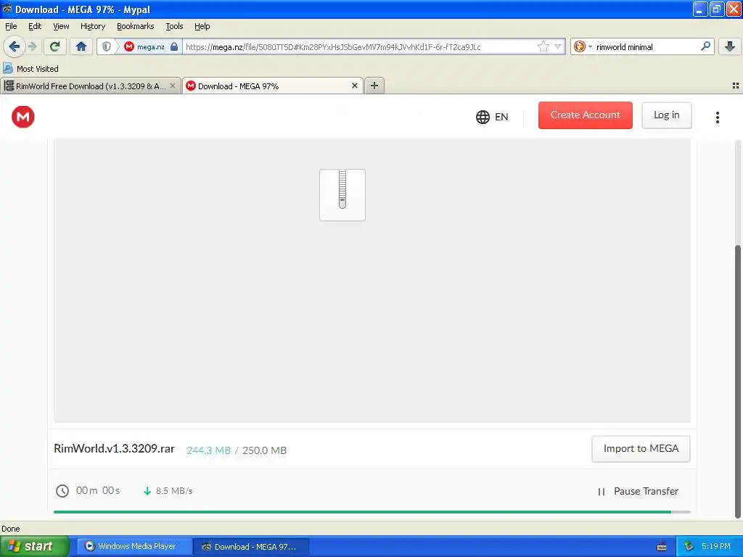Bookmark this page with the star
Viewport: 743px width, 557px height.
coord(543,46)
